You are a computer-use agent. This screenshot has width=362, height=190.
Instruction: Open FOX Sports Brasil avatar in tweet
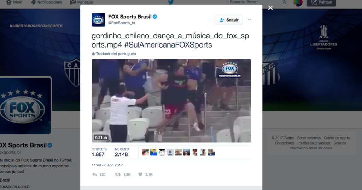(x=98, y=20)
